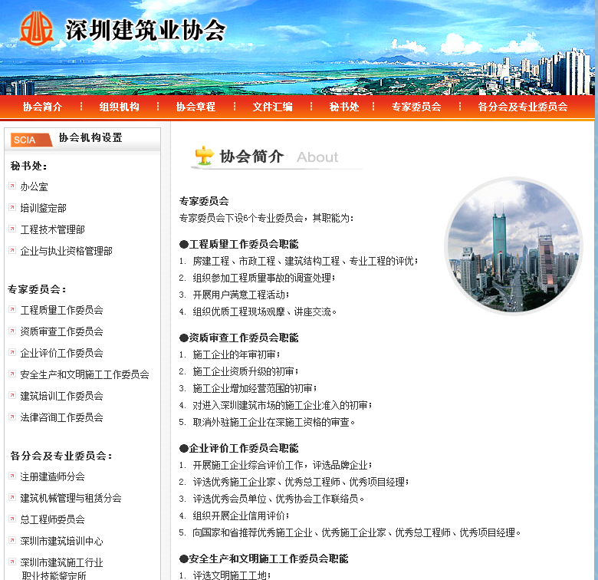Open 协会简介 in the navigation bar
This screenshot has width=598, height=580.
(x=42, y=107)
